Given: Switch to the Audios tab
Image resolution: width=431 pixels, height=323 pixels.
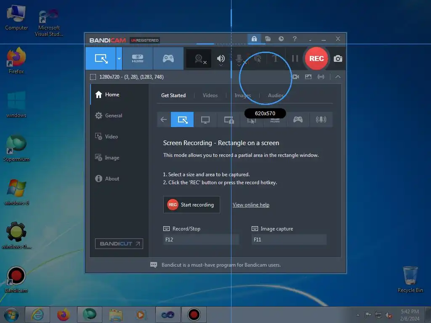Looking at the screenshot, I should (276, 95).
